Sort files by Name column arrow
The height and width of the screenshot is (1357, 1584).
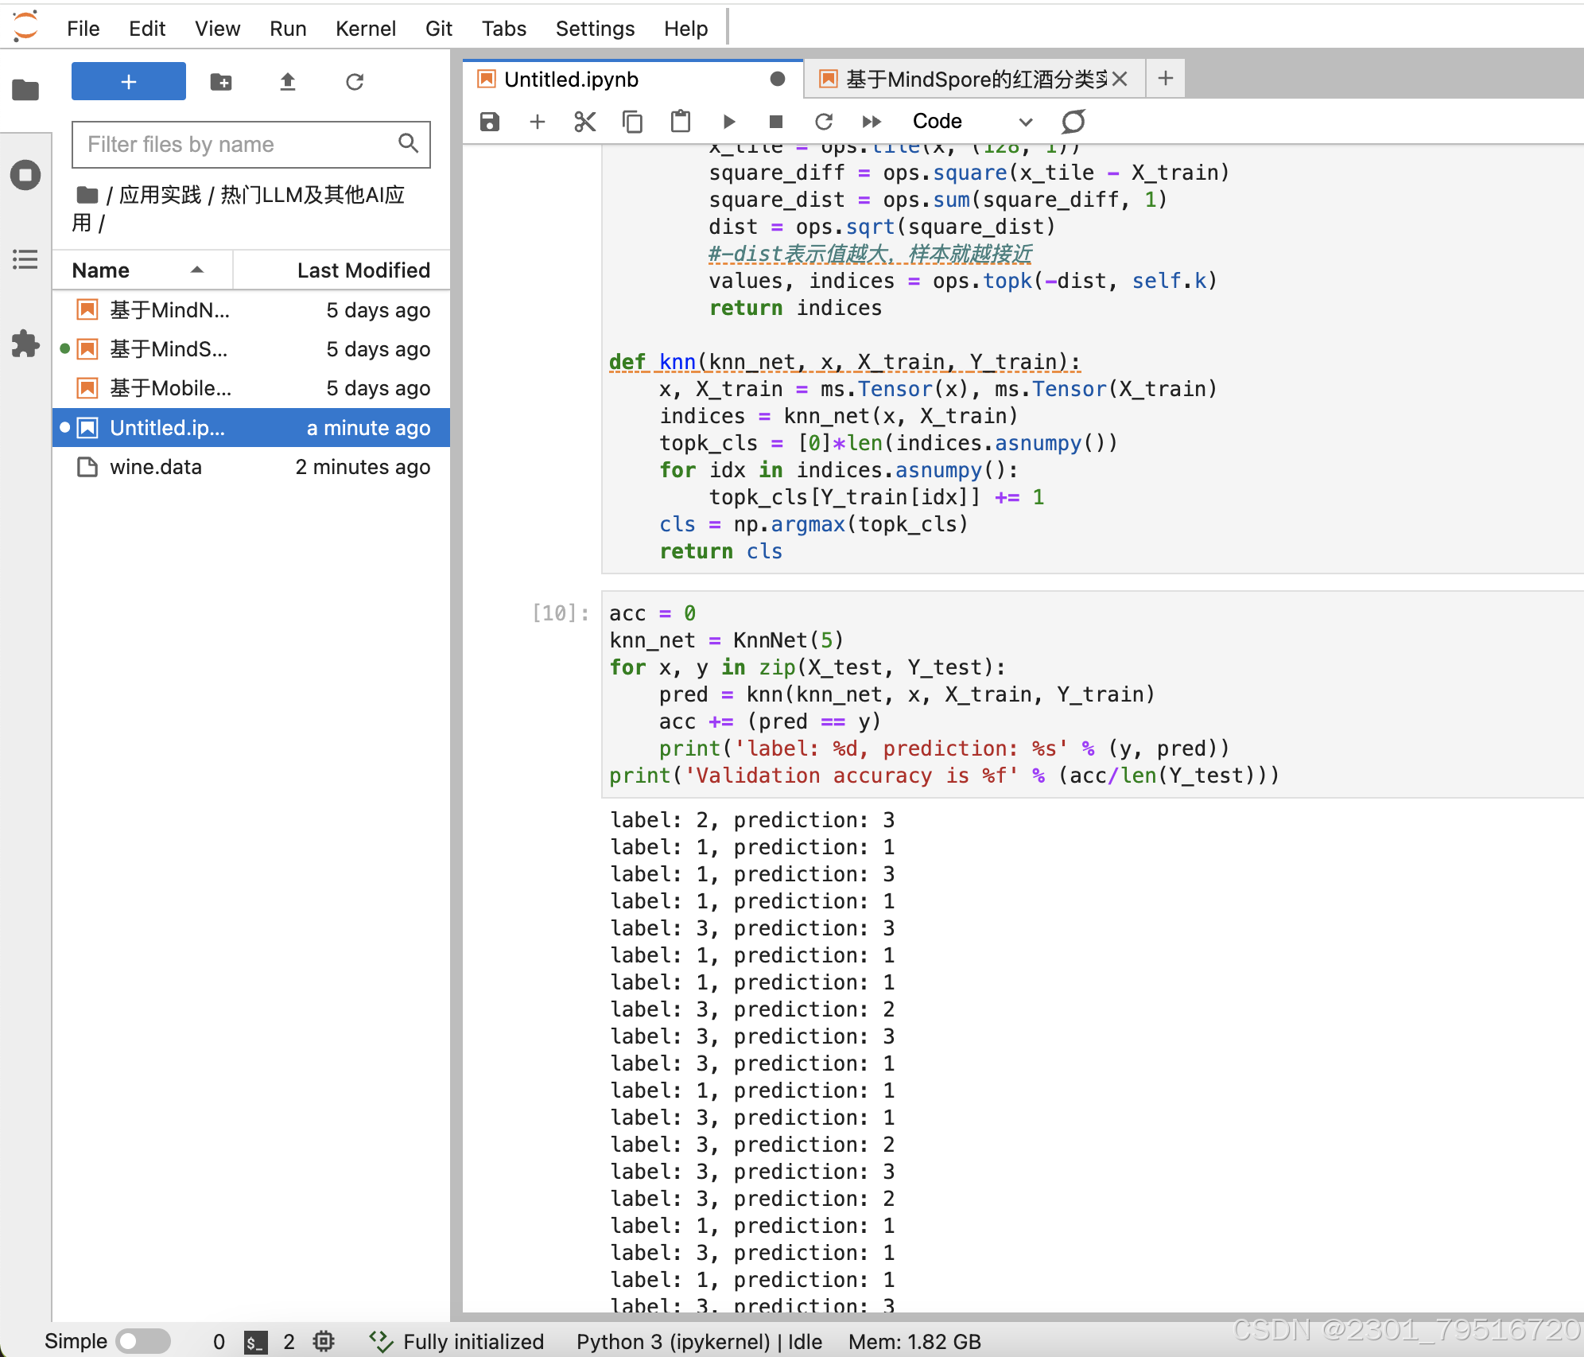click(x=196, y=270)
